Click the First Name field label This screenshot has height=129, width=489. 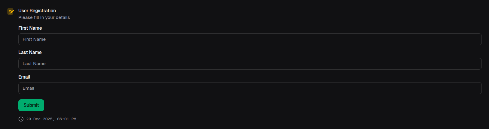[30, 28]
